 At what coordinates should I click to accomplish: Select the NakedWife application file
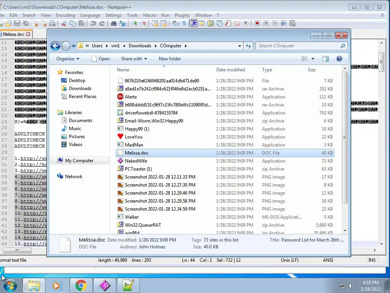(x=225, y=161)
